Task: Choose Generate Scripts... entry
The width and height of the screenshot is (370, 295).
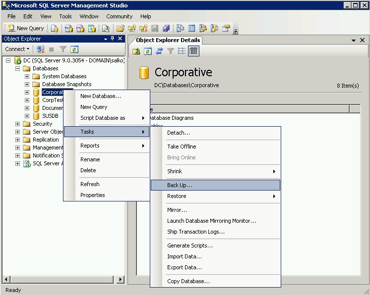Action: point(215,246)
